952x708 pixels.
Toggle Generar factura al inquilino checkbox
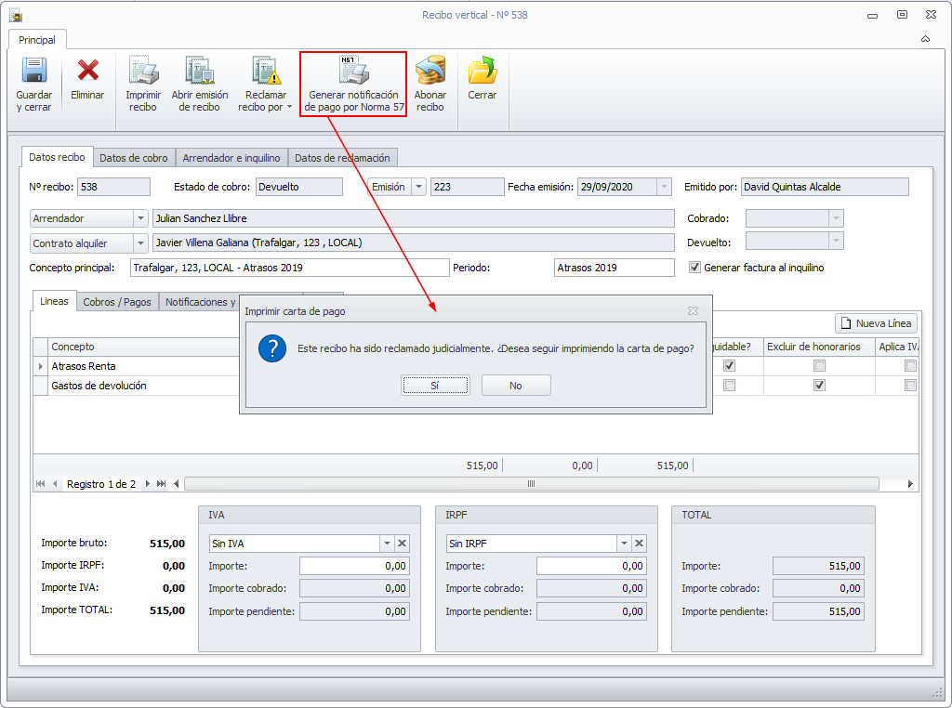click(694, 268)
